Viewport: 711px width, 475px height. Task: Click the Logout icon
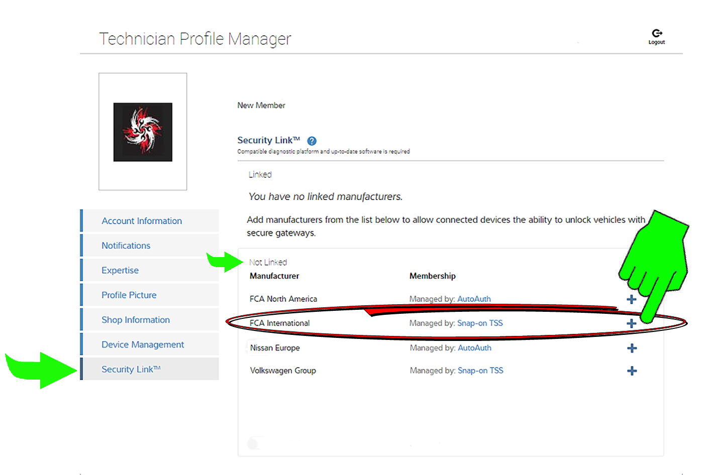[656, 34]
